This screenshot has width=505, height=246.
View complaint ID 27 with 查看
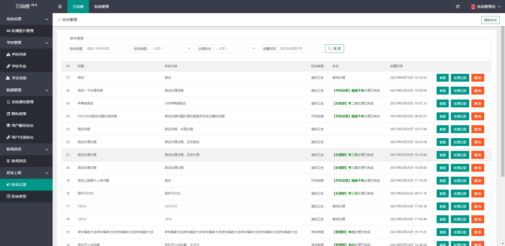pyautogui.click(x=443, y=78)
